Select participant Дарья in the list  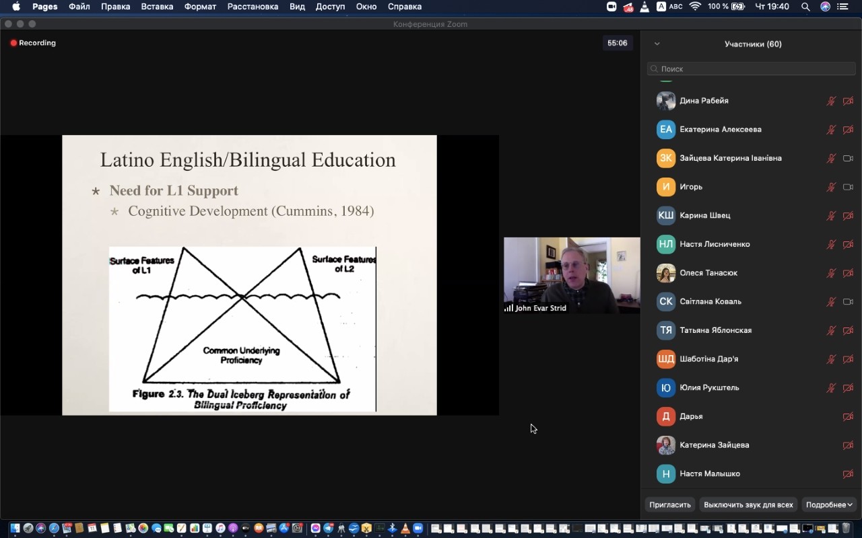click(x=752, y=417)
